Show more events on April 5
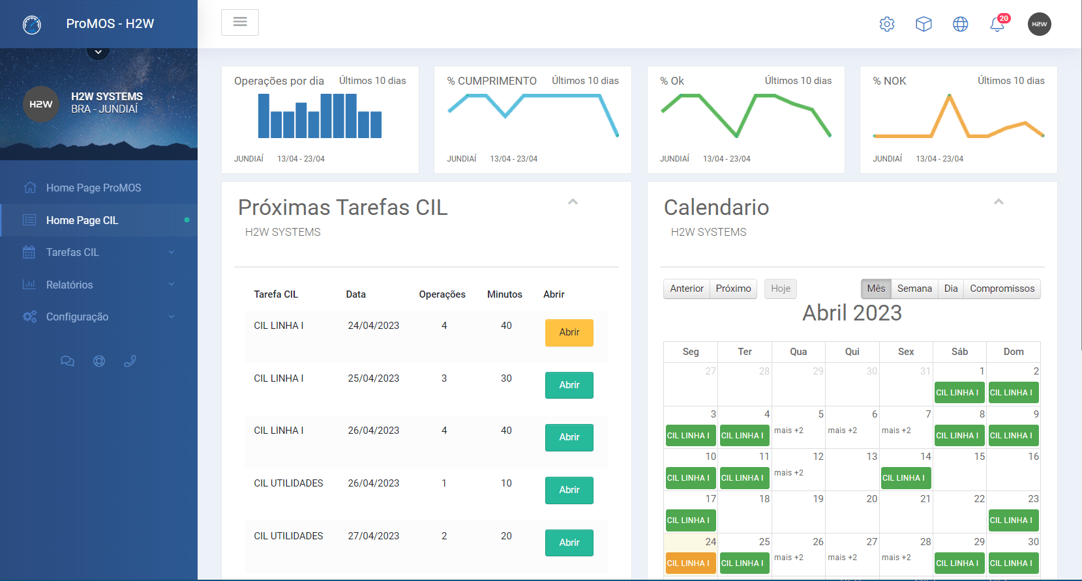Screen dimensions: 1082x581 [x=789, y=431]
